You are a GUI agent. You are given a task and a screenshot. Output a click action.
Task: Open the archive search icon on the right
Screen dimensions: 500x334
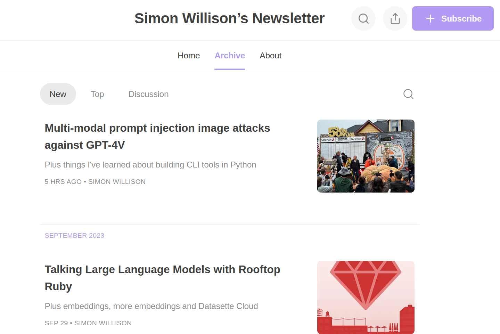pyautogui.click(x=408, y=94)
